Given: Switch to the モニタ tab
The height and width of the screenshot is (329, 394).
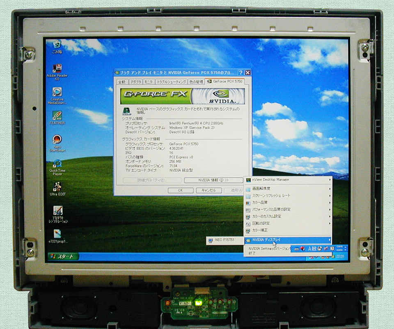Looking at the screenshot, I should [149, 82].
